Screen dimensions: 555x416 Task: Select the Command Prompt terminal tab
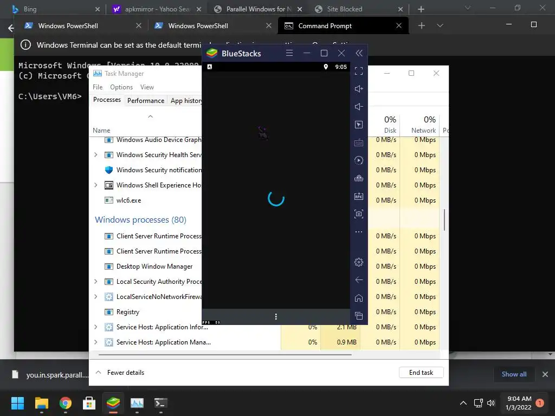343,26
